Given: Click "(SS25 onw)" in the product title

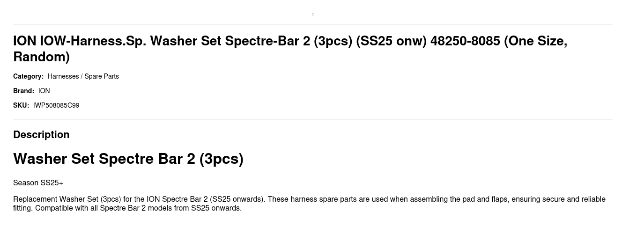Looking at the screenshot, I should point(392,41).
